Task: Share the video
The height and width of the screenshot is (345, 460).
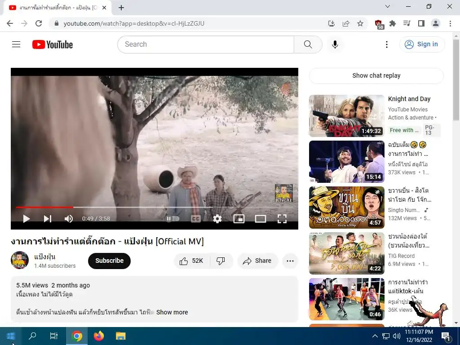Action: (257, 261)
